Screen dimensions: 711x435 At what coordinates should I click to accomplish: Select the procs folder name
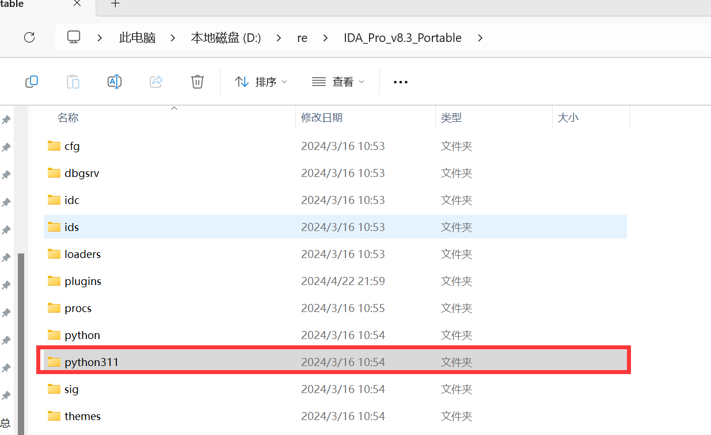pos(78,308)
